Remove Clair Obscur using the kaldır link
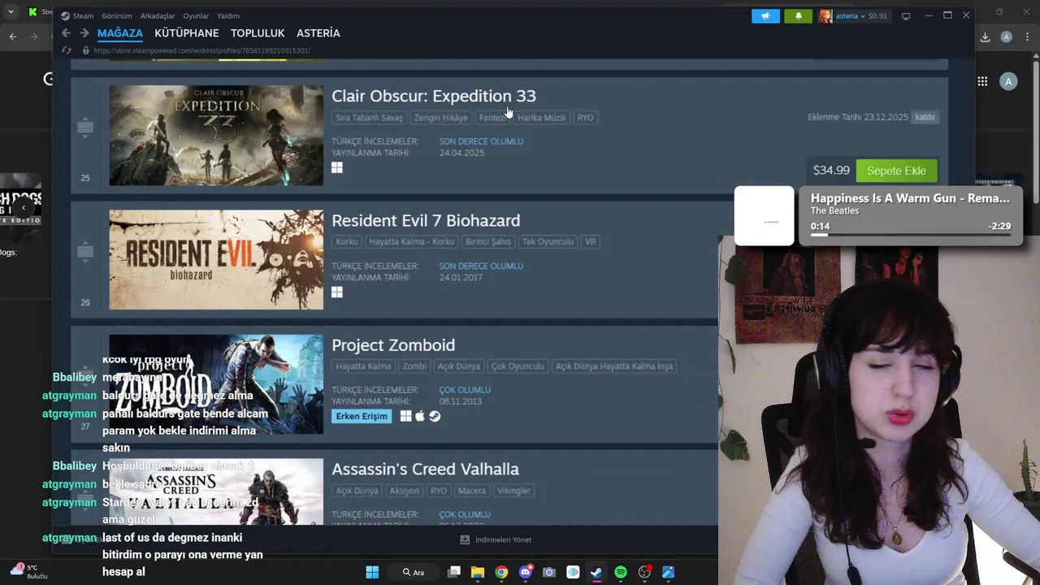The height and width of the screenshot is (585, 1040). 925,117
